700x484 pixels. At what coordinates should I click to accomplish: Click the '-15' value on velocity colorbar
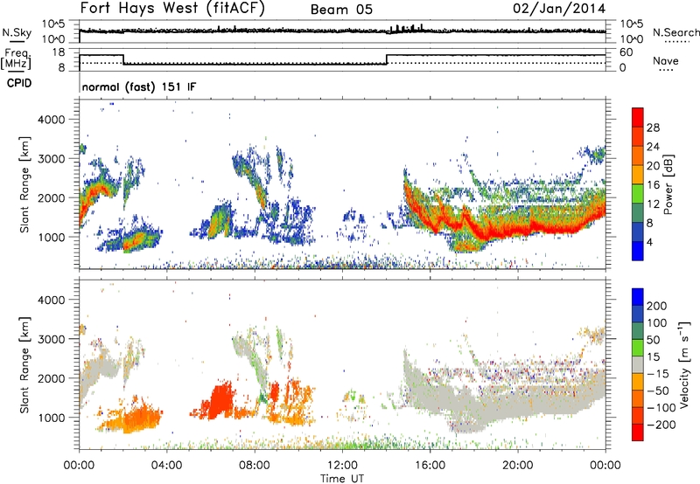659,374
